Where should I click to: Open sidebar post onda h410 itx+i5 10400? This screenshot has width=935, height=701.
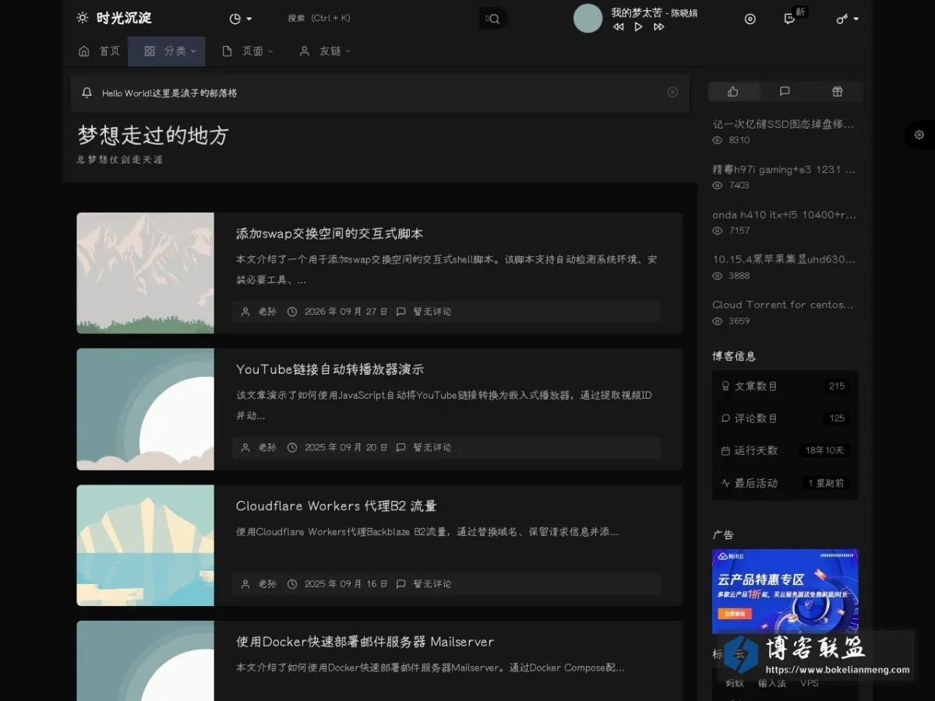click(784, 214)
